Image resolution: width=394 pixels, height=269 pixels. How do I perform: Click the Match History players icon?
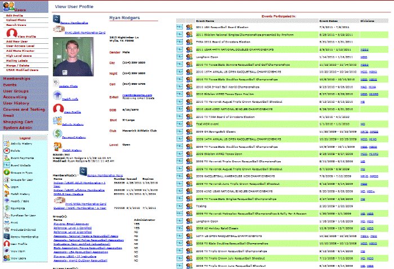point(57,147)
